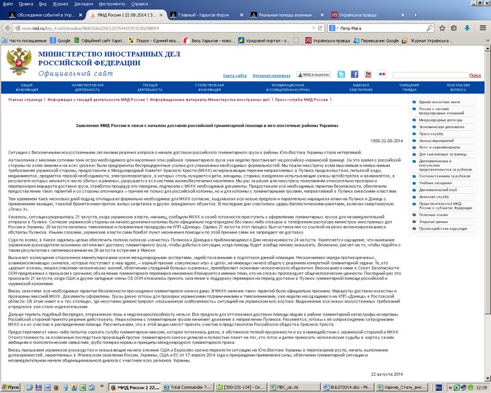Expand hidden system tray icons arrow

click(450, 387)
